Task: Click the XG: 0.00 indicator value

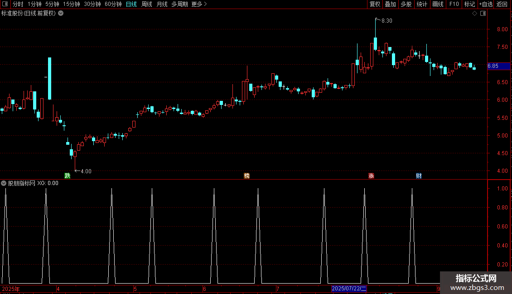Action: point(48,183)
